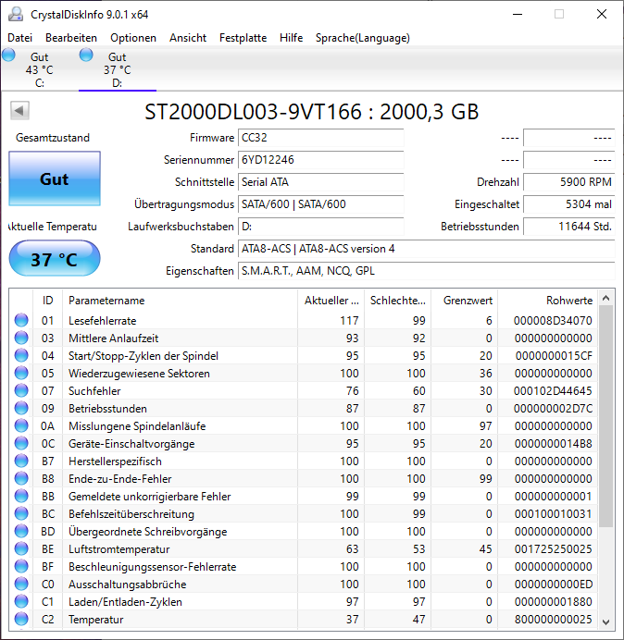Click status orb of Befehlszeitüberschreitung
Image resolution: width=624 pixels, height=640 pixels.
coord(21,513)
